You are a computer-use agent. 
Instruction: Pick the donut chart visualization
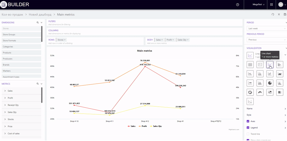pyautogui.click(x=250, y=92)
